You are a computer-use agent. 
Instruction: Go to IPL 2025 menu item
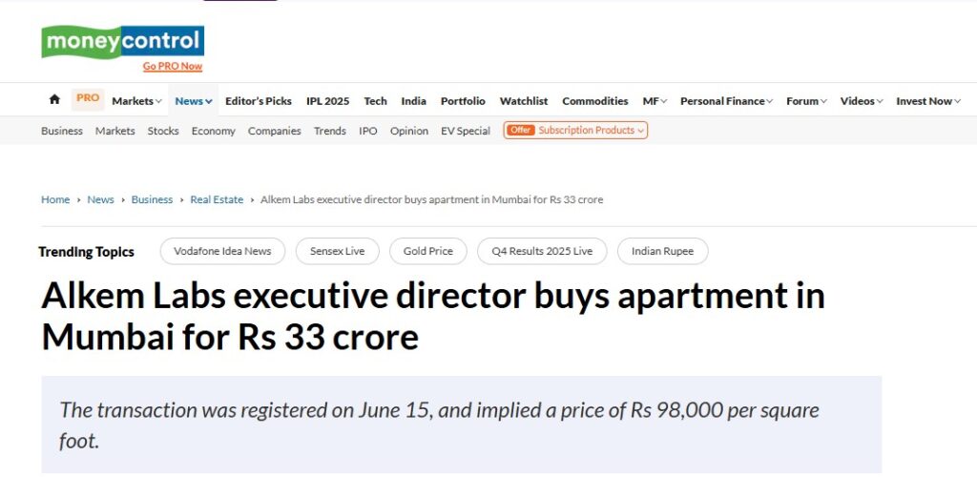click(x=327, y=101)
